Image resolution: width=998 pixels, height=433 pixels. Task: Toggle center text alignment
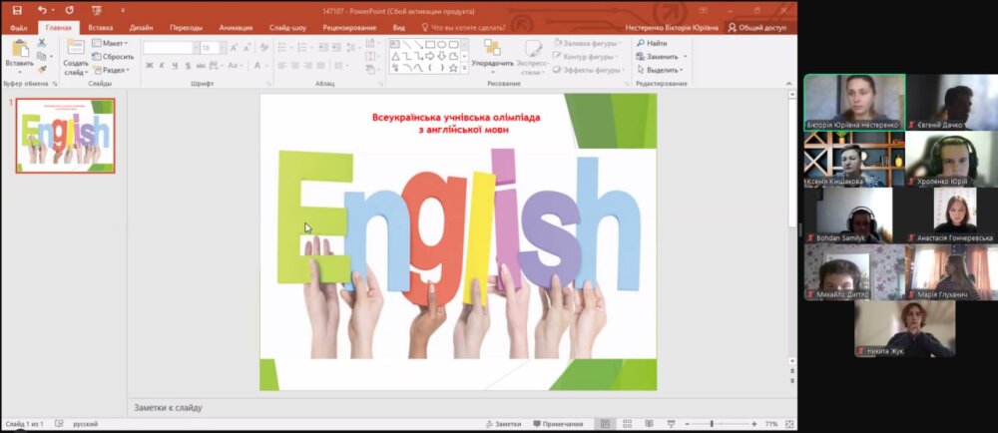point(295,66)
